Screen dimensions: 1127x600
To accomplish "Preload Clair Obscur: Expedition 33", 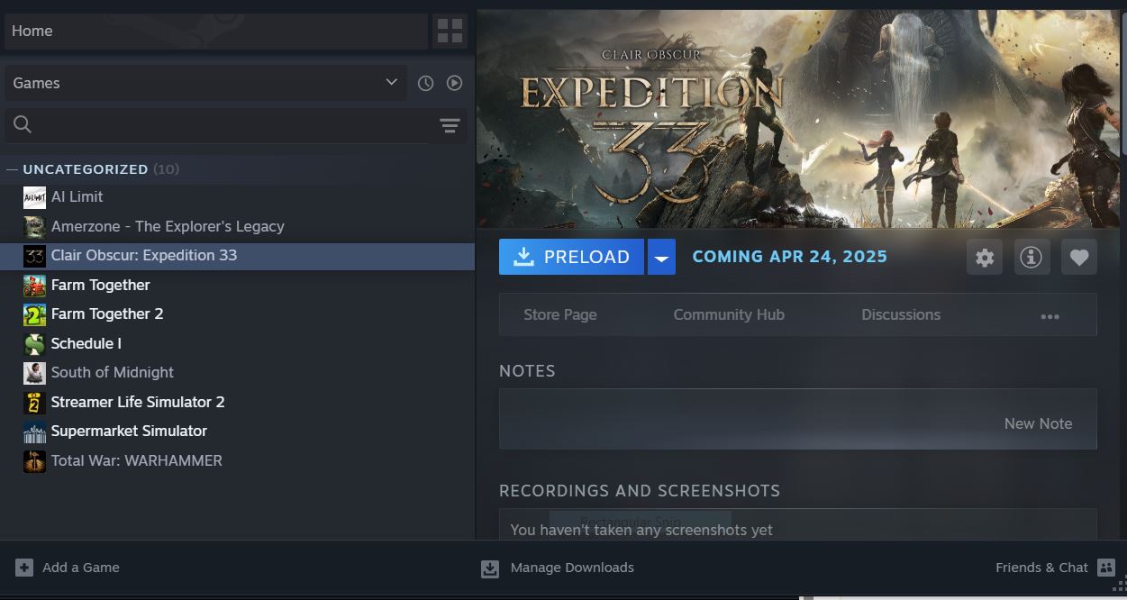I will coord(571,258).
